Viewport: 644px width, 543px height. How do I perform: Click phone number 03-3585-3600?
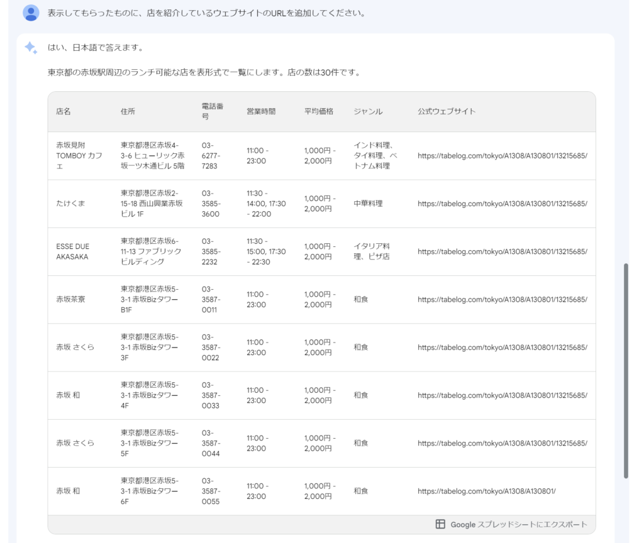pos(211,204)
